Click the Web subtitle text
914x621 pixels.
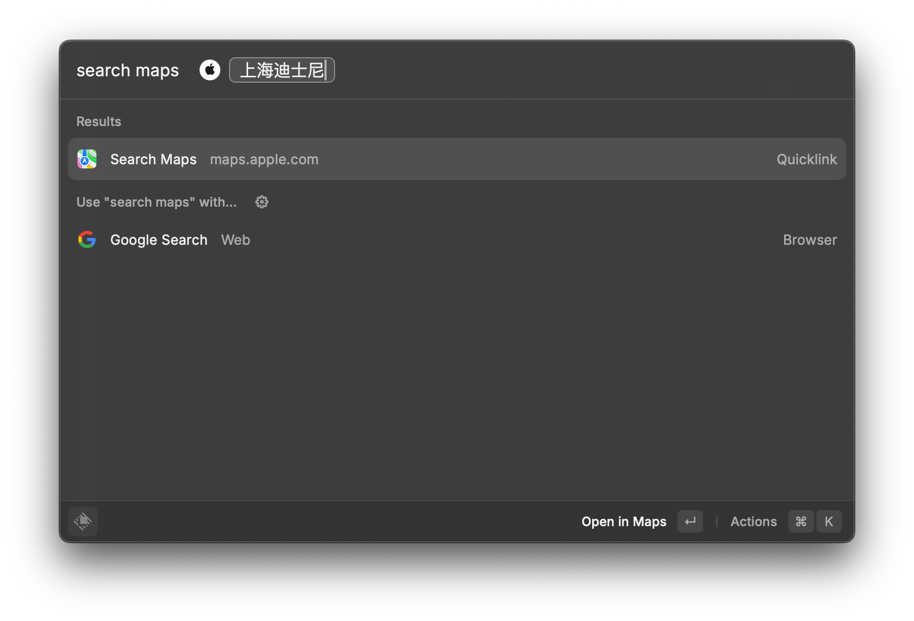coord(235,240)
